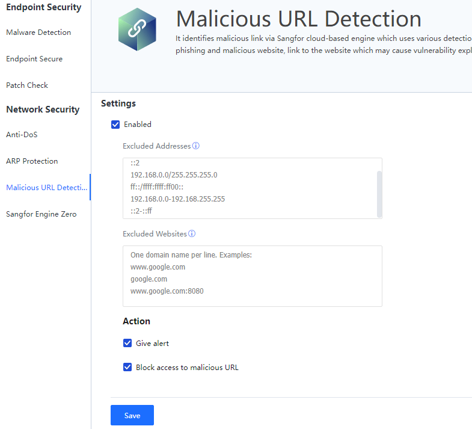Click the Excluded Addresses scrollbar
This screenshot has width=472, height=429.
click(379, 193)
